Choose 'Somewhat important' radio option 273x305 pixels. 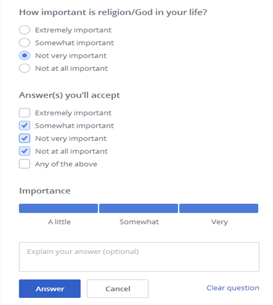pyautogui.click(x=24, y=43)
